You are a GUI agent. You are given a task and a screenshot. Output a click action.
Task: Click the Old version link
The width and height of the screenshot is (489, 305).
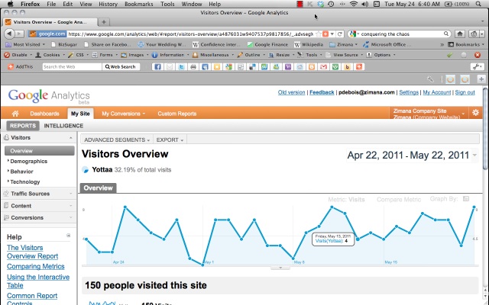291,92
